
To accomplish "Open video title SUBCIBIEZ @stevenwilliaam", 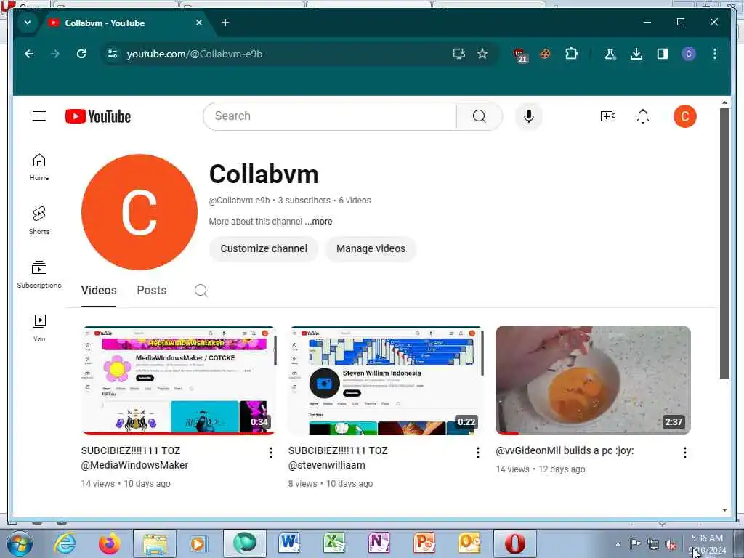I will click(338, 458).
